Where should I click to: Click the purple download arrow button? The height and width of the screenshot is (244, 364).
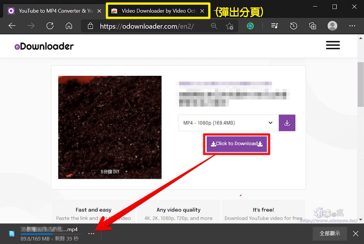(x=287, y=123)
